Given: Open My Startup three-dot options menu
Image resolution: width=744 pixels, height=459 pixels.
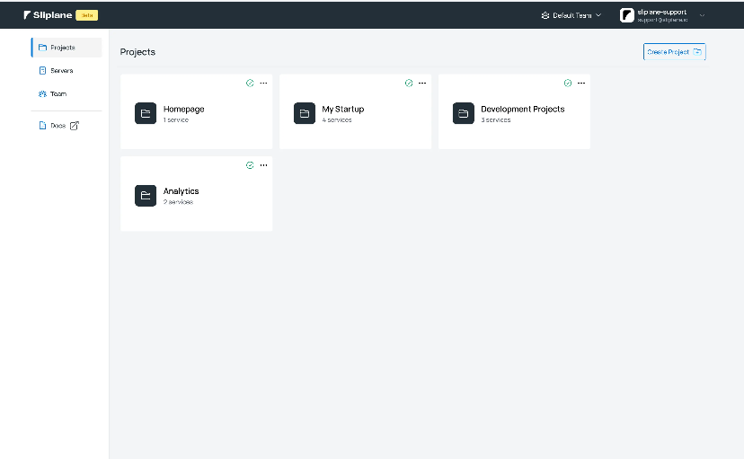Looking at the screenshot, I should [x=422, y=83].
